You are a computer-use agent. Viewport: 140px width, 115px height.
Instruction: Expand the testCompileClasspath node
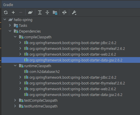(15, 100)
